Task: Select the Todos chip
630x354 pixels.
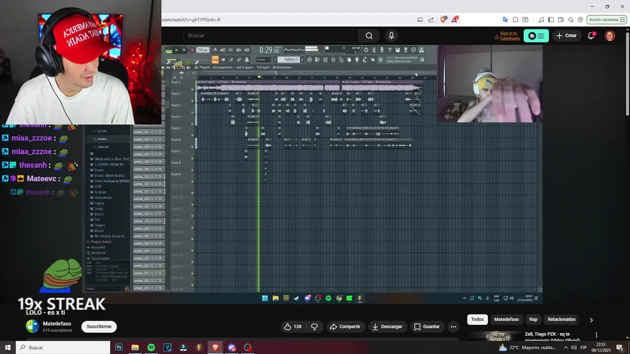Action: coord(477,320)
